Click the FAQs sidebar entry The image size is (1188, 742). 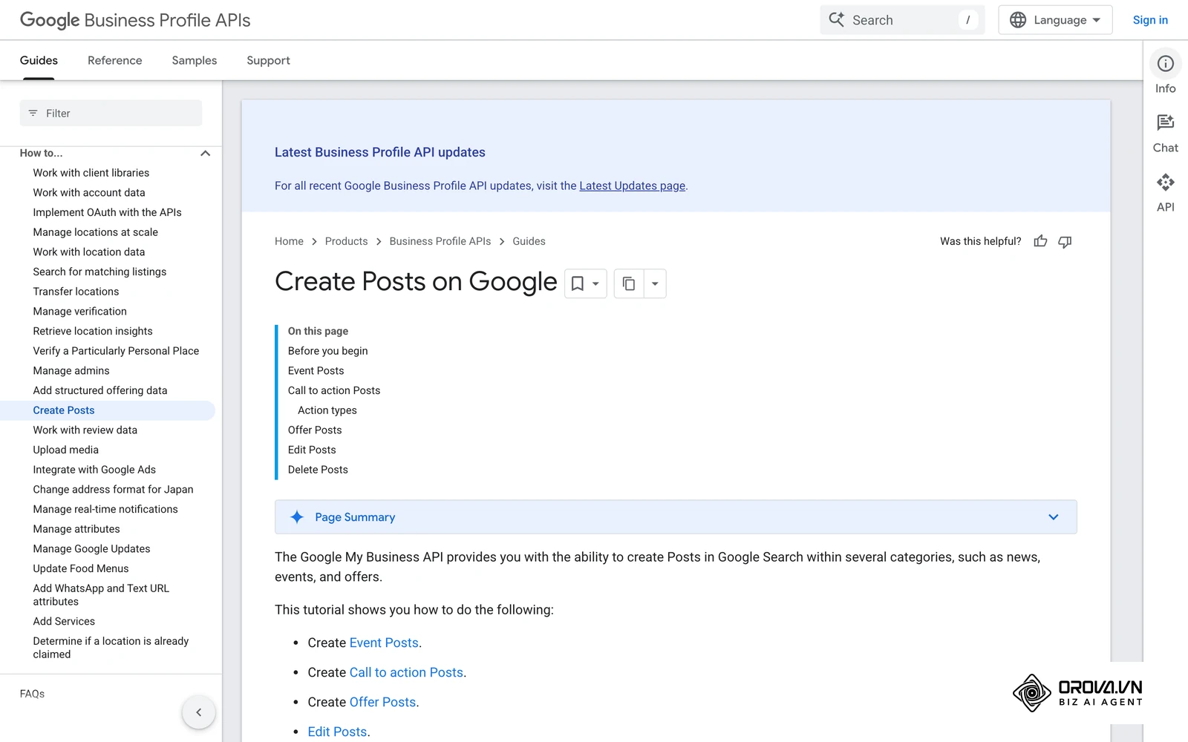click(32, 694)
